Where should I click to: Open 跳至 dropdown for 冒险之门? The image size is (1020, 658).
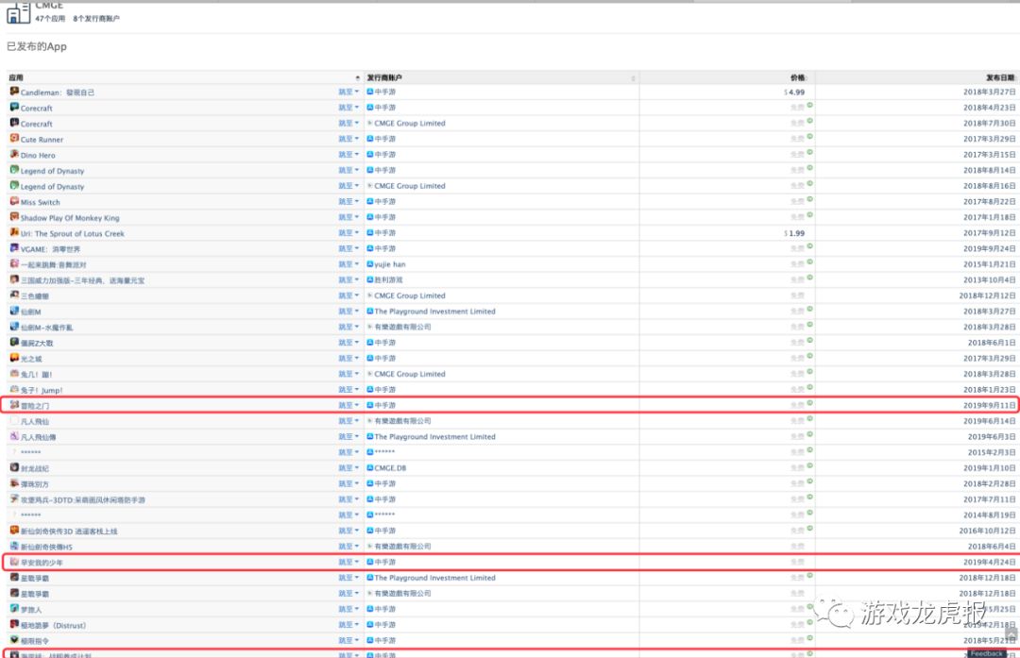[348, 405]
